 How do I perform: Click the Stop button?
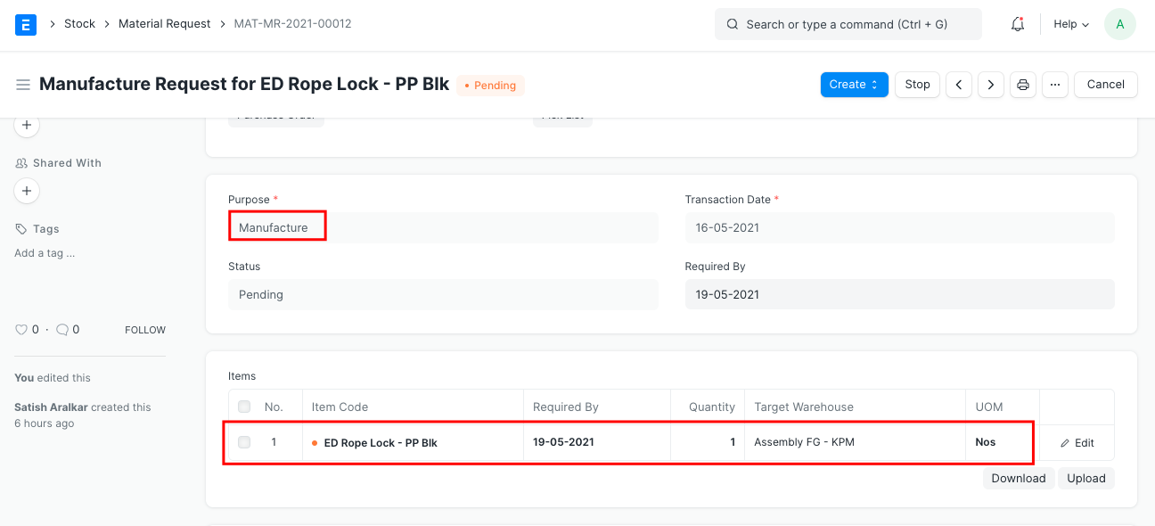tap(917, 85)
